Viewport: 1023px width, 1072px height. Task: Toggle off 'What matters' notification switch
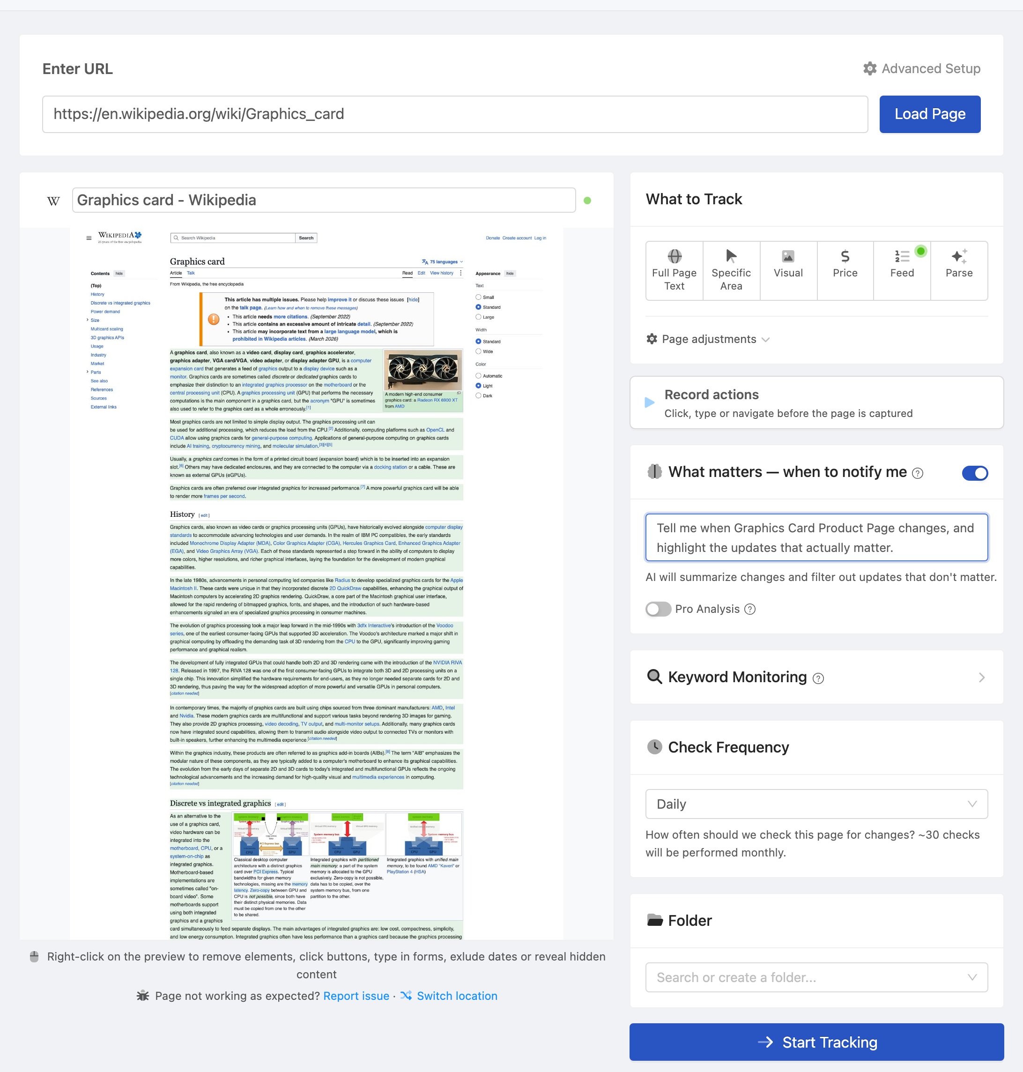974,473
